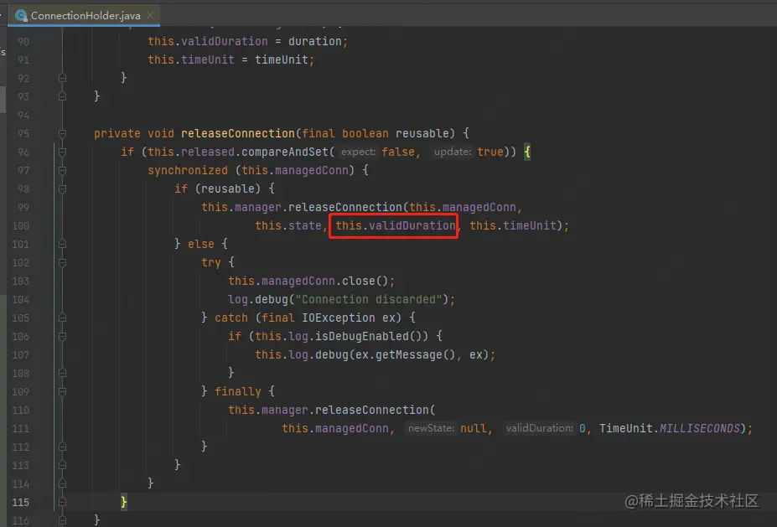This screenshot has height=527, width=777.
Task: Collapse the try block at line 102
Action: [62, 262]
